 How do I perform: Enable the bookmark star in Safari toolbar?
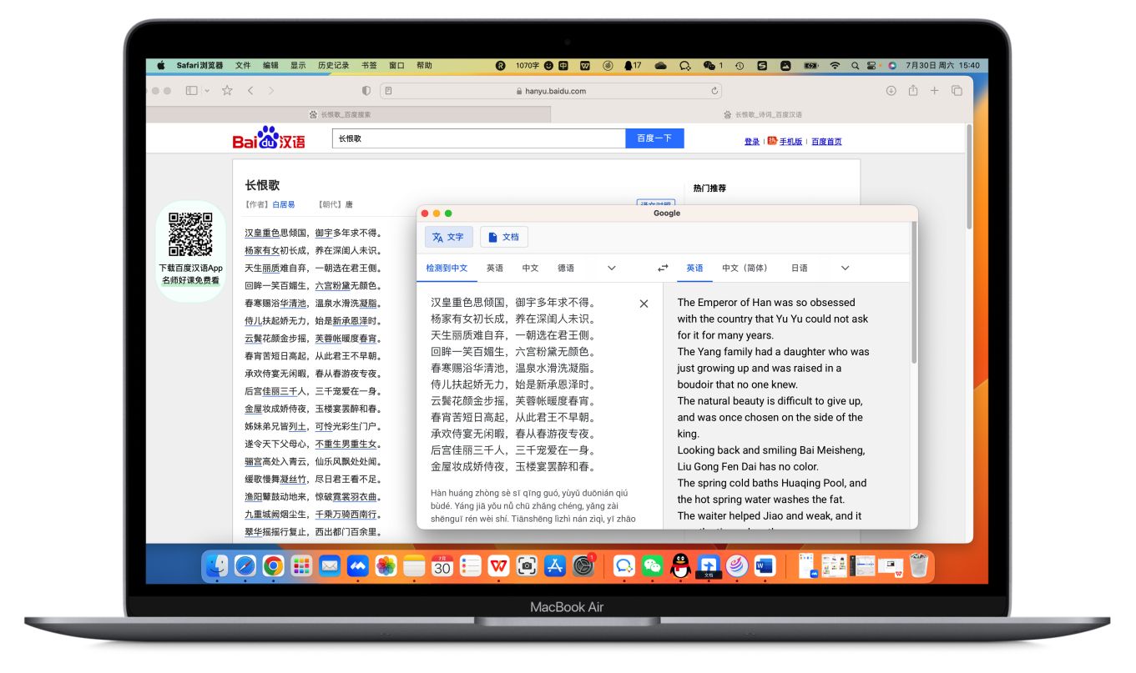[x=225, y=90]
